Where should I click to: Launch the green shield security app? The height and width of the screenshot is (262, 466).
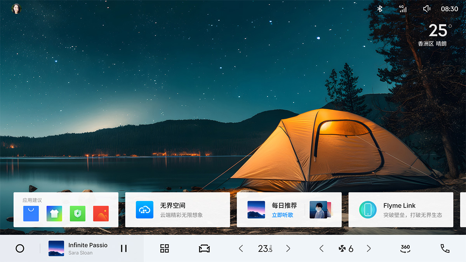[78, 213]
